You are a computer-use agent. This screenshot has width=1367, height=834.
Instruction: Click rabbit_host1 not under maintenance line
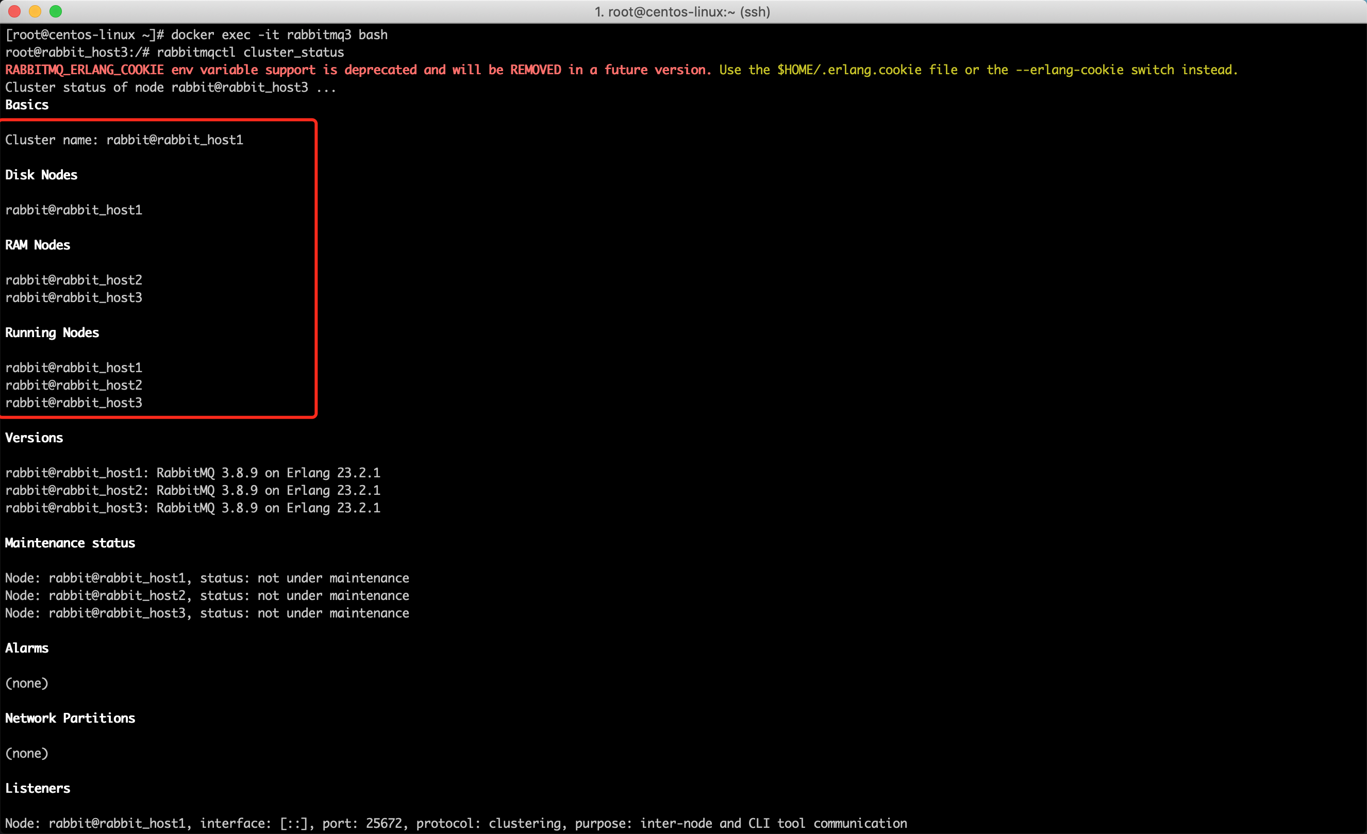[x=207, y=578]
